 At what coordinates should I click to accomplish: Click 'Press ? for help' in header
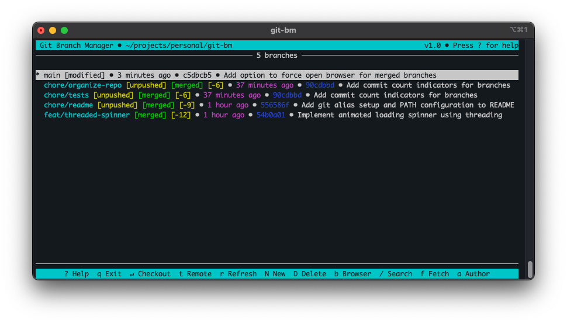(486, 46)
